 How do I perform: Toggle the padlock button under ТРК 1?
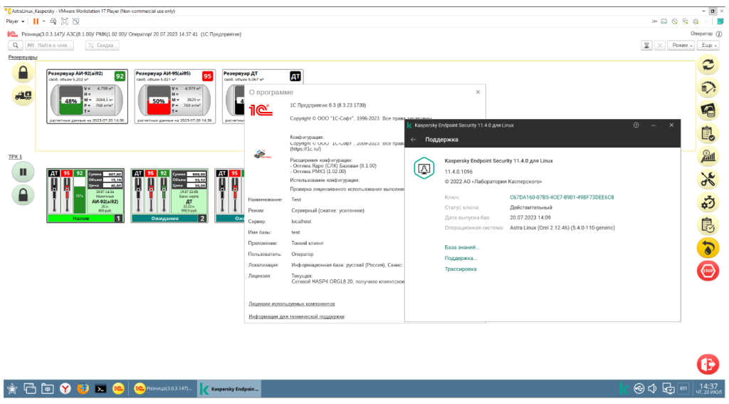click(x=23, y=195)
